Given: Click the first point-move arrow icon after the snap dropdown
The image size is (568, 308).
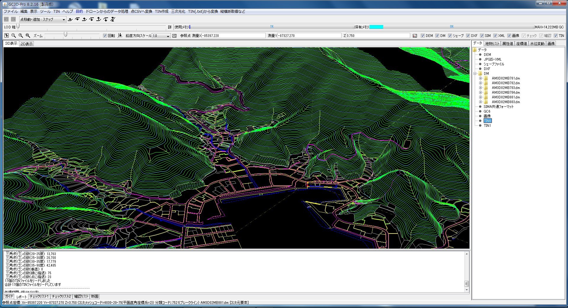Looking at the screenshot, I should (x=70, y=20).
